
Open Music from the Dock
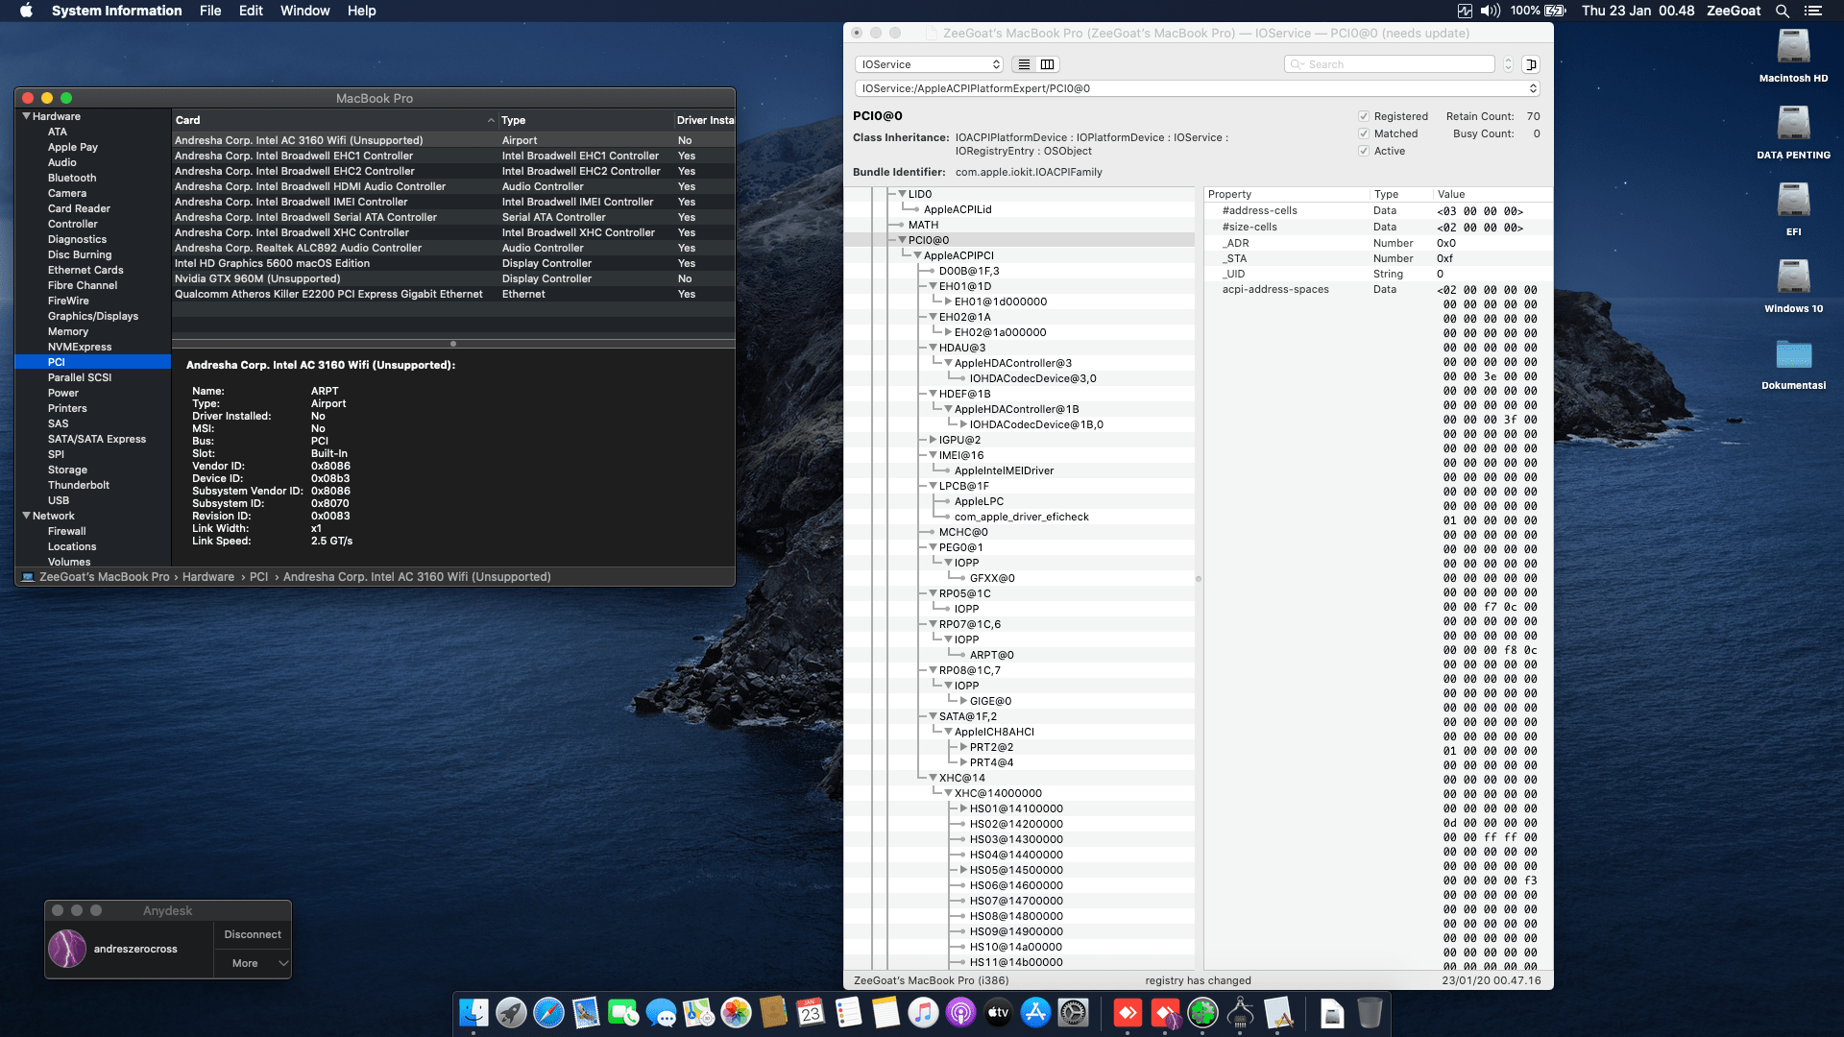point(923,1012)
